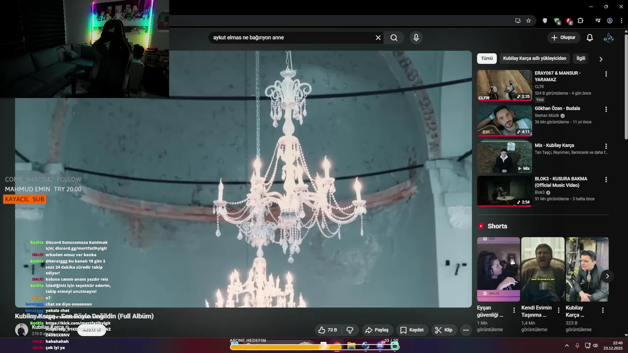Open ERAY067 video thumbnail 2:35
Viewport: 628px width, 353px height.
(504, 85)
